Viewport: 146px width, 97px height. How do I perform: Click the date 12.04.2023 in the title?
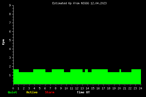[98, 3]
